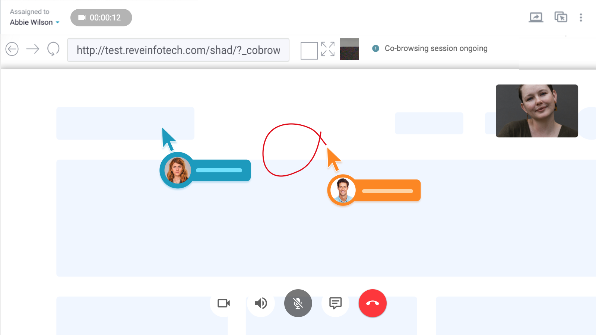
Task: End the call with the red hangup button
Action: [372, 303]
